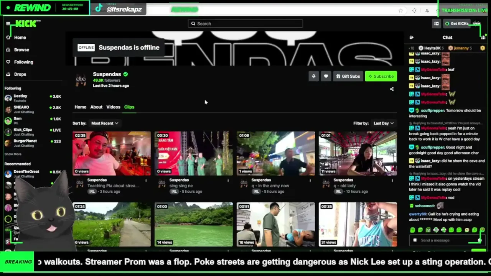Click the verified badge next to Suspendas
The image size is (491, 276).
[x=126, y=74]
